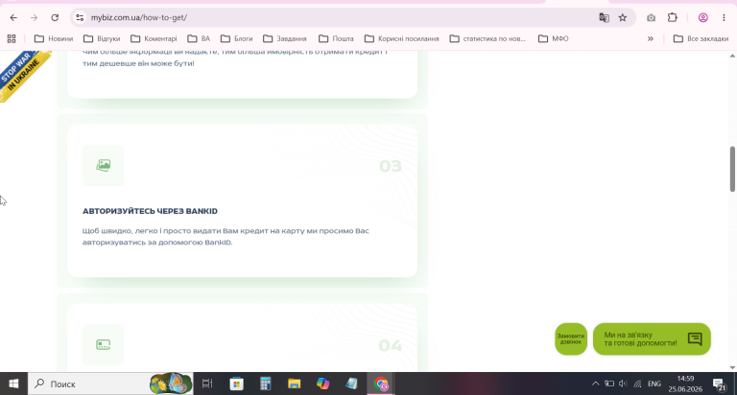This screenshot has height=395, width=737.
Task: Open the volume tray icon
Action: (623, 383)
